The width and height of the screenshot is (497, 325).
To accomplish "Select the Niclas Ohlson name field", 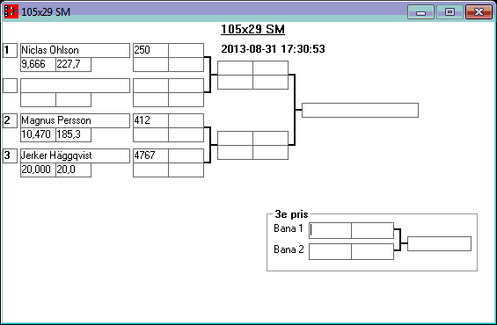I will (75, 50).
